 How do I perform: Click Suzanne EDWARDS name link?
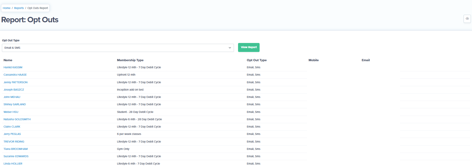pos(16,156)
